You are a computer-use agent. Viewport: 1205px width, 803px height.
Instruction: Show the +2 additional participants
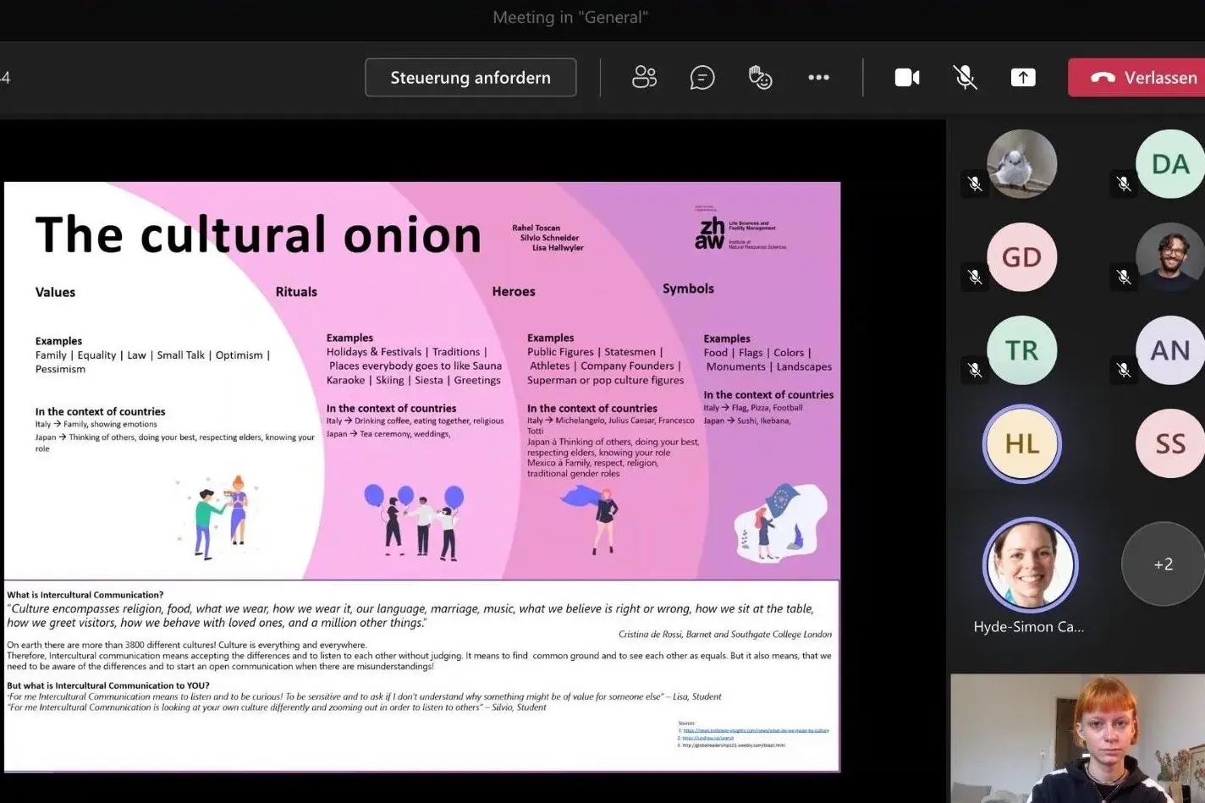[1163, 564]
